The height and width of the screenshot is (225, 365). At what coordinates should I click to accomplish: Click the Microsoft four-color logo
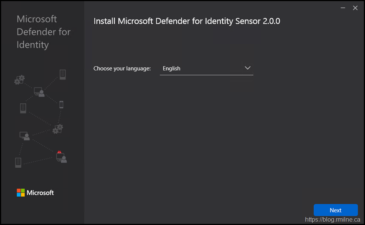[21, 193]
